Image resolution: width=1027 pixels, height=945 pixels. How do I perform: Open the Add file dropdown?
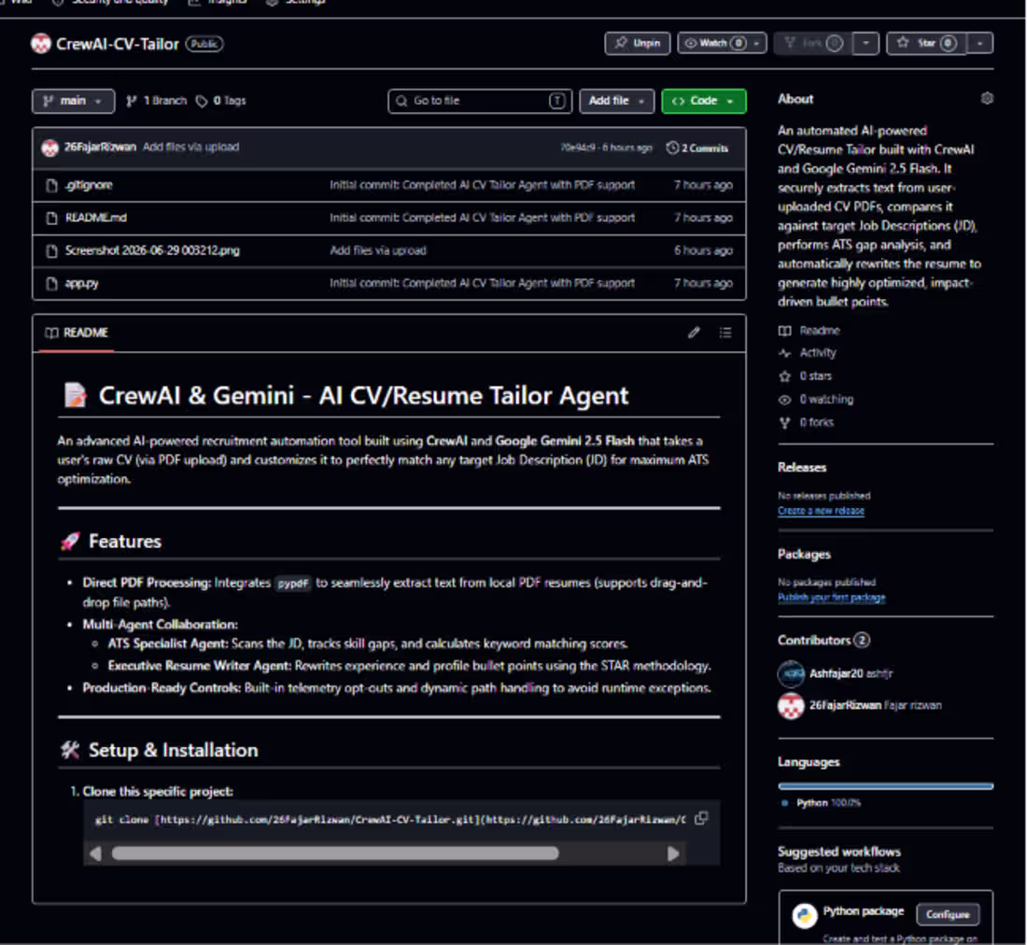[616, 101]
